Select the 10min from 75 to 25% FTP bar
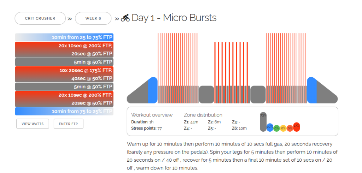This screenshot has height=173, width=362. 64,112
